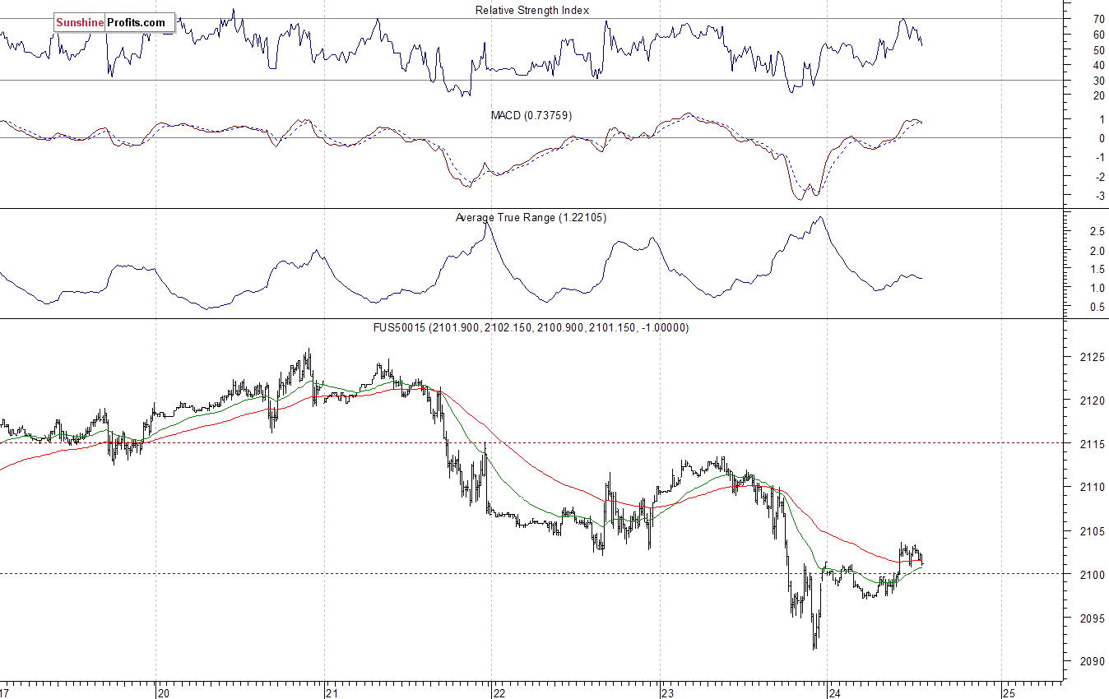Image resolution: width=1109 pixels, height=699 pixels.
Task: Select the 2095 price axis label
Action: click(x=1092, y=618)
